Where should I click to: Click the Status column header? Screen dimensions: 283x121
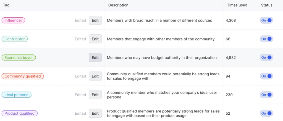[x=266, y=5]
